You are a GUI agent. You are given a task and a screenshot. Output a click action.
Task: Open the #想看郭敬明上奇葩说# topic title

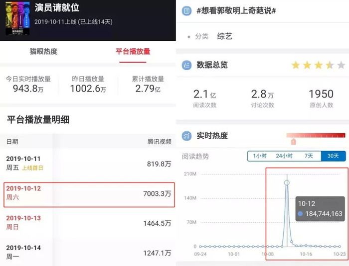click(236, 10)
